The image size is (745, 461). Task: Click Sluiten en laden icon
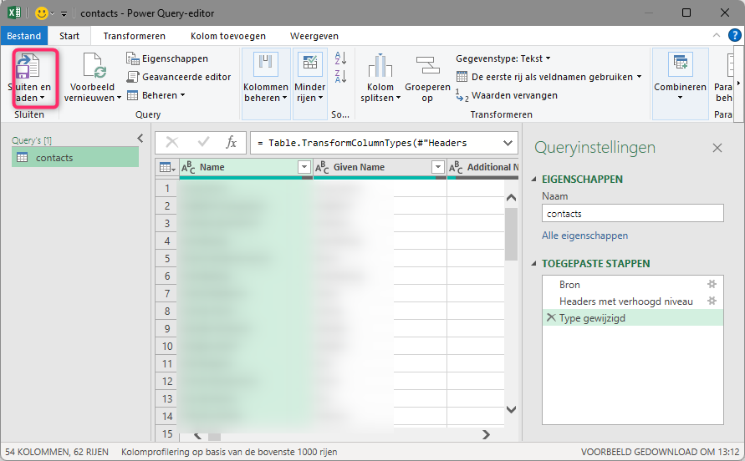point(27,65)
